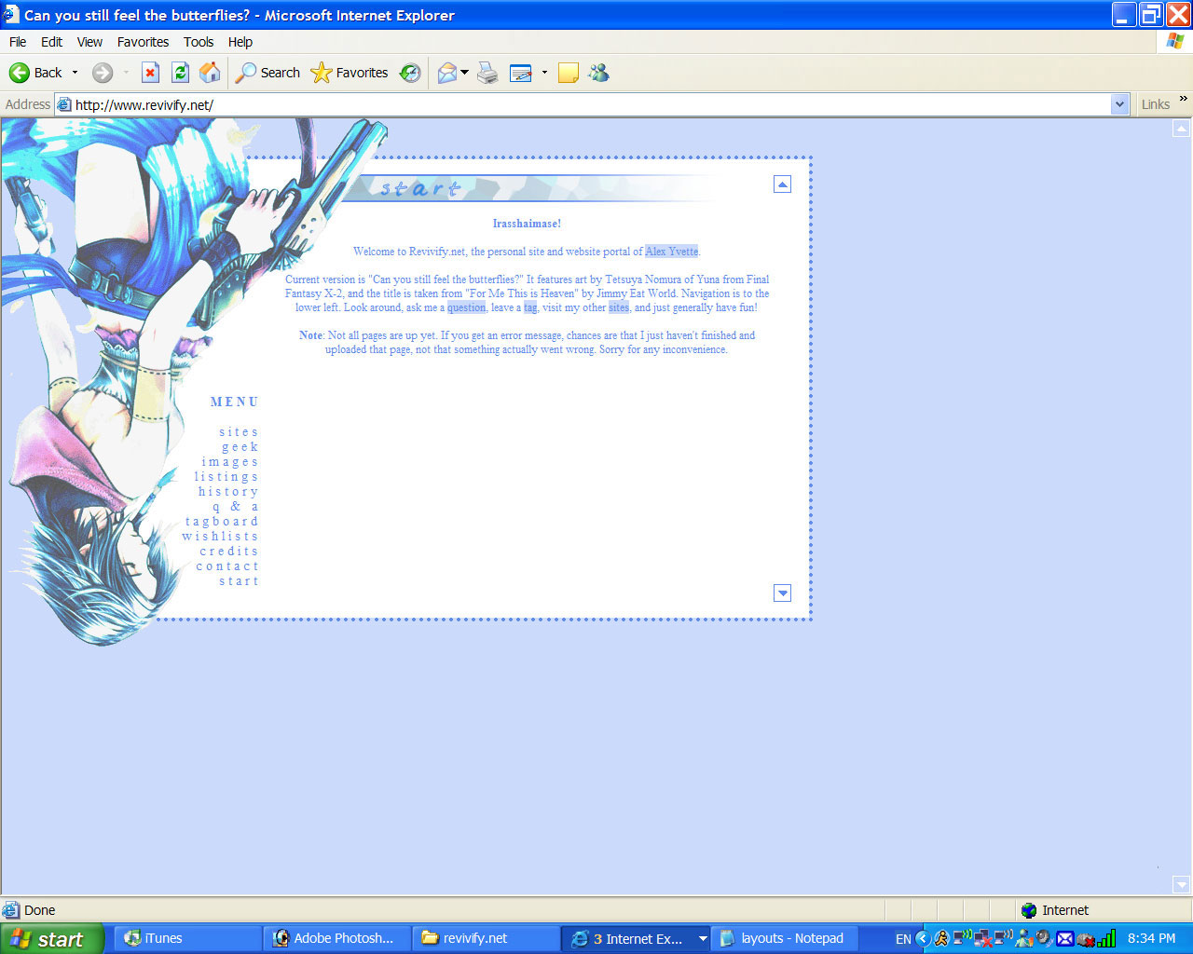Screen dimensions: 1193x954
Task: Open the File menu
Action: pos(18,42)
